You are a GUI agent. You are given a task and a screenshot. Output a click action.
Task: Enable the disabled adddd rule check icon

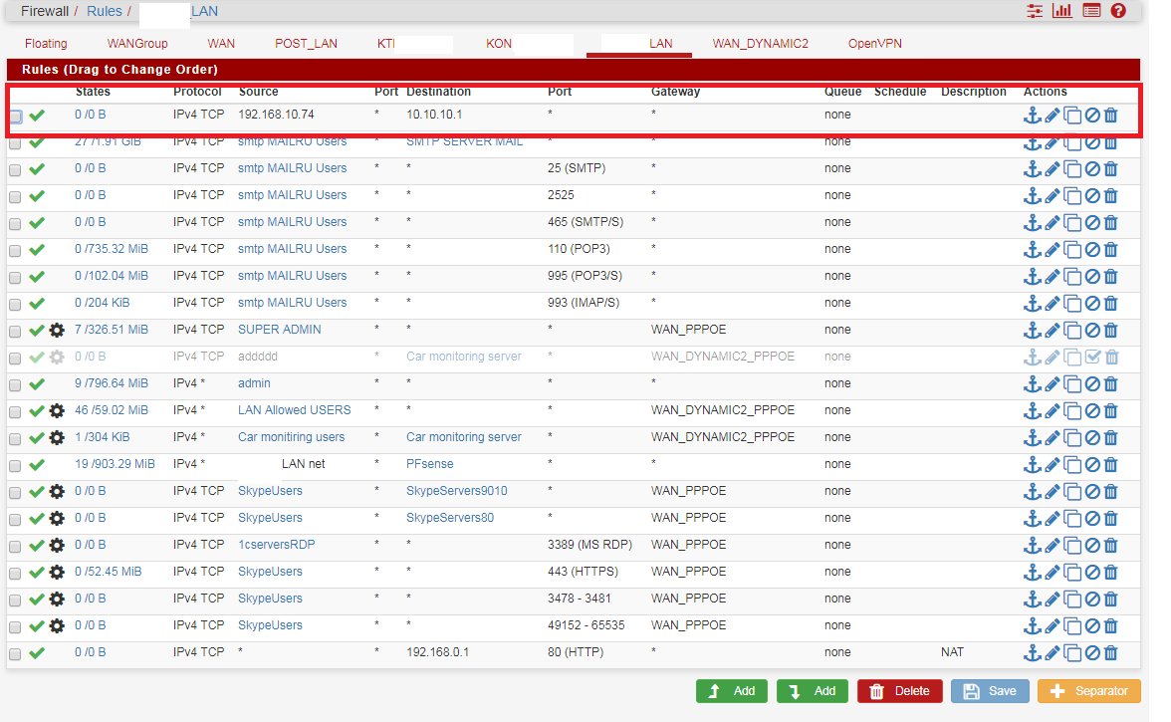click(1092, 357)
